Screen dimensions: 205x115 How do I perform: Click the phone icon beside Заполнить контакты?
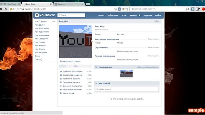click(61, 82)
